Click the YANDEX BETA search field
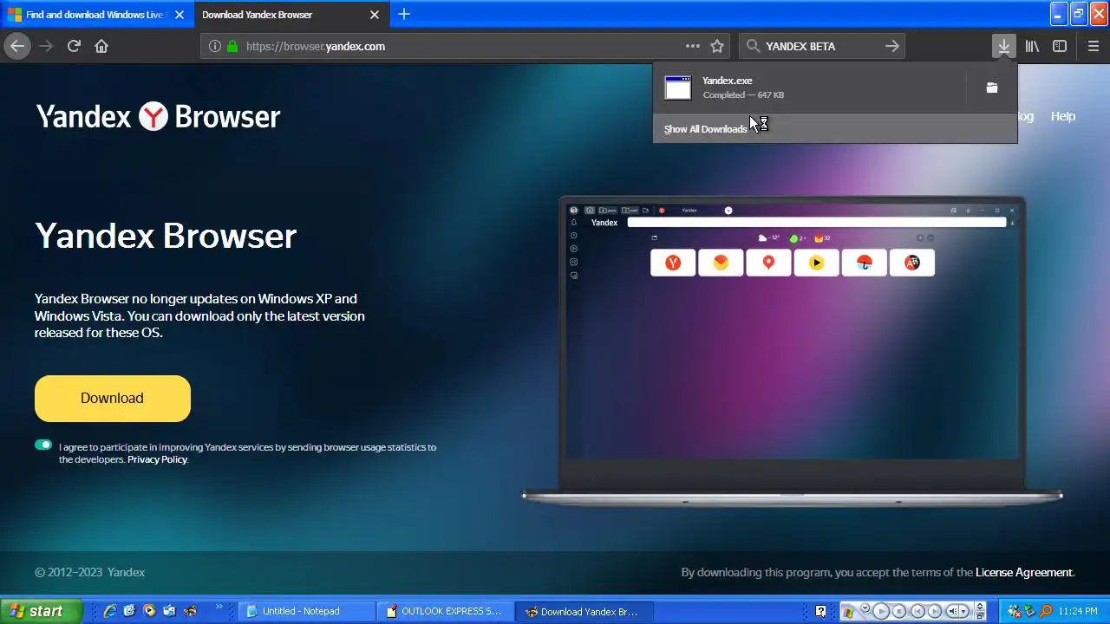1110x624 pixels. pyautogui.click(x=819, y=46)
